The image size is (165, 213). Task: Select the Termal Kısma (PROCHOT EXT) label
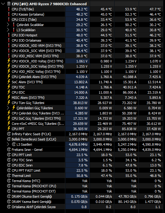34,191
